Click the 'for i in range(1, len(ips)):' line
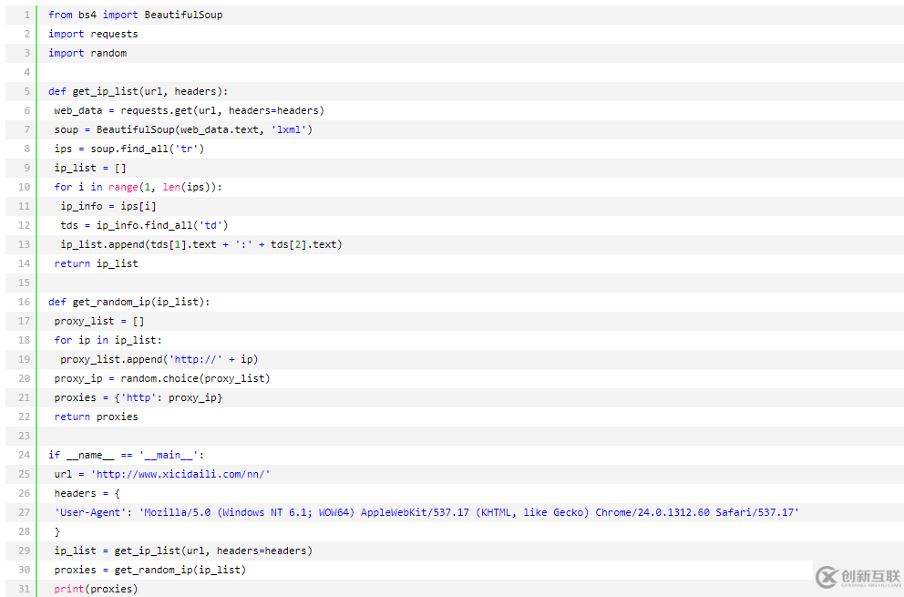904x597 pixels. click(x=139, y=187)
